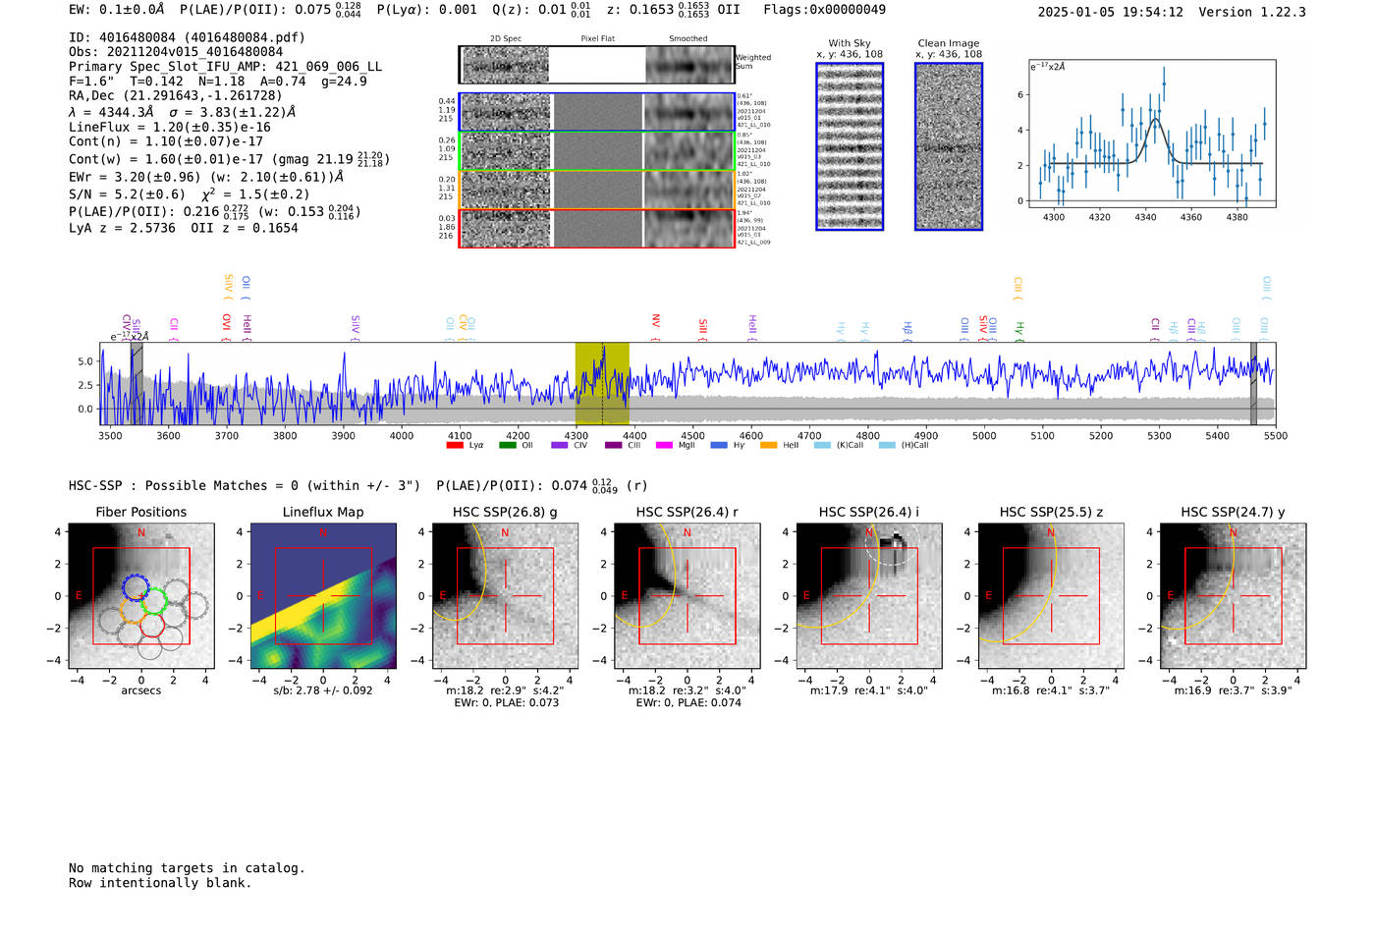Viewport: 1375px width, 936px height.
Task: Click the 'P(Lyα): 0.001' header value
Action: (x=426, y=10)
